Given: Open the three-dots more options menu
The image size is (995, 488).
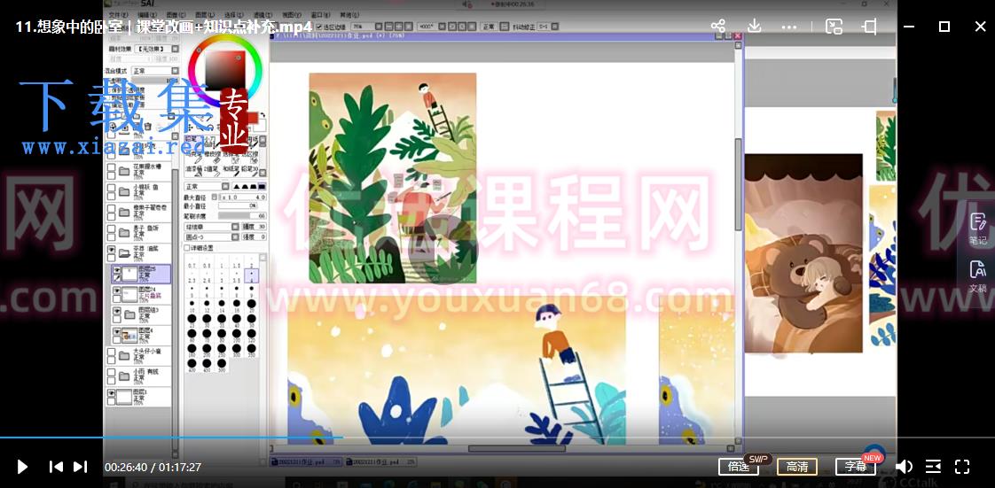Looking at the screenshot, I should coord(788,27).
